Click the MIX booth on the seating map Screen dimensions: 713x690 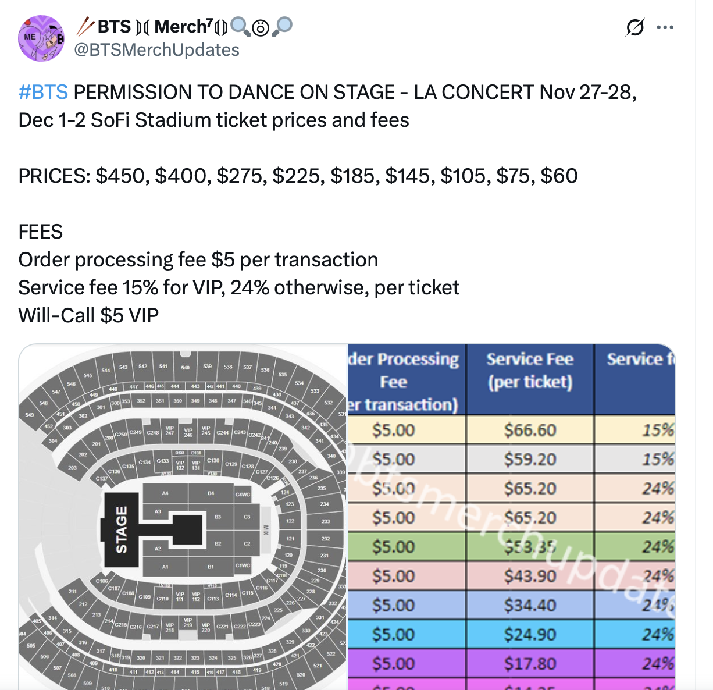266,530
